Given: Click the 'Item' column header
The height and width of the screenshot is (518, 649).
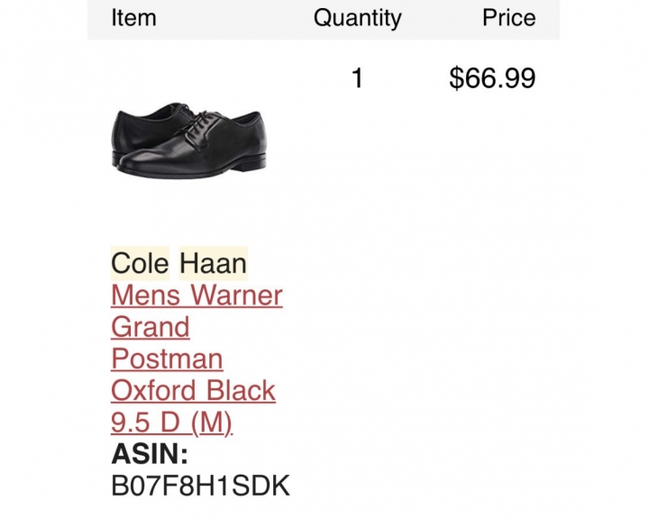Looking at the screenshot, I should tap(133, 18).
